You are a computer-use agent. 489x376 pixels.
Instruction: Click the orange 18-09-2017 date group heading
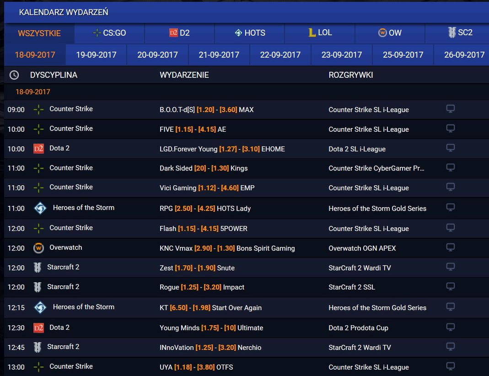tap(33, 92)
